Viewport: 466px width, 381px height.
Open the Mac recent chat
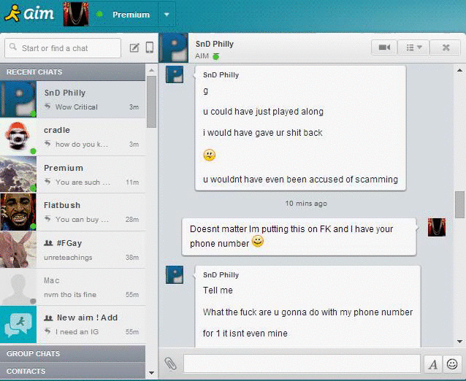(73, 287)
